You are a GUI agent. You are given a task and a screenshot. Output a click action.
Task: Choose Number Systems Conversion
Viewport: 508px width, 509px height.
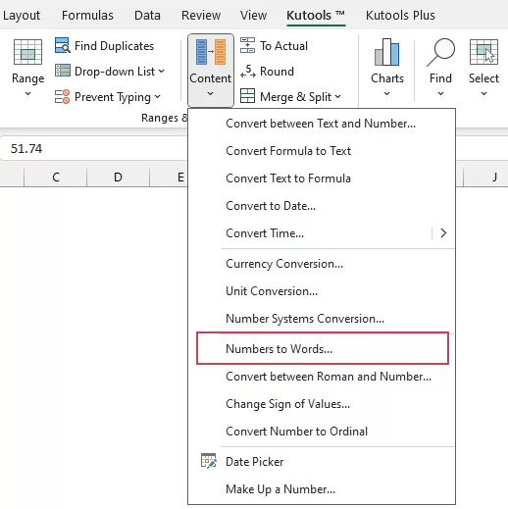[322, 319]
